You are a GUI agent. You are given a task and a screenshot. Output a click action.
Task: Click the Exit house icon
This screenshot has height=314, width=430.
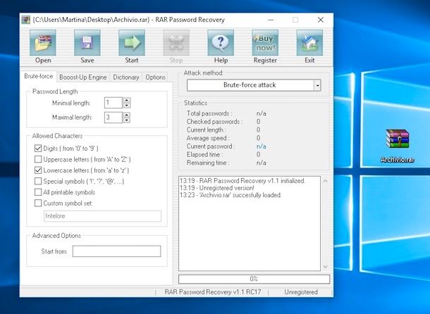(x=309, y=43)
